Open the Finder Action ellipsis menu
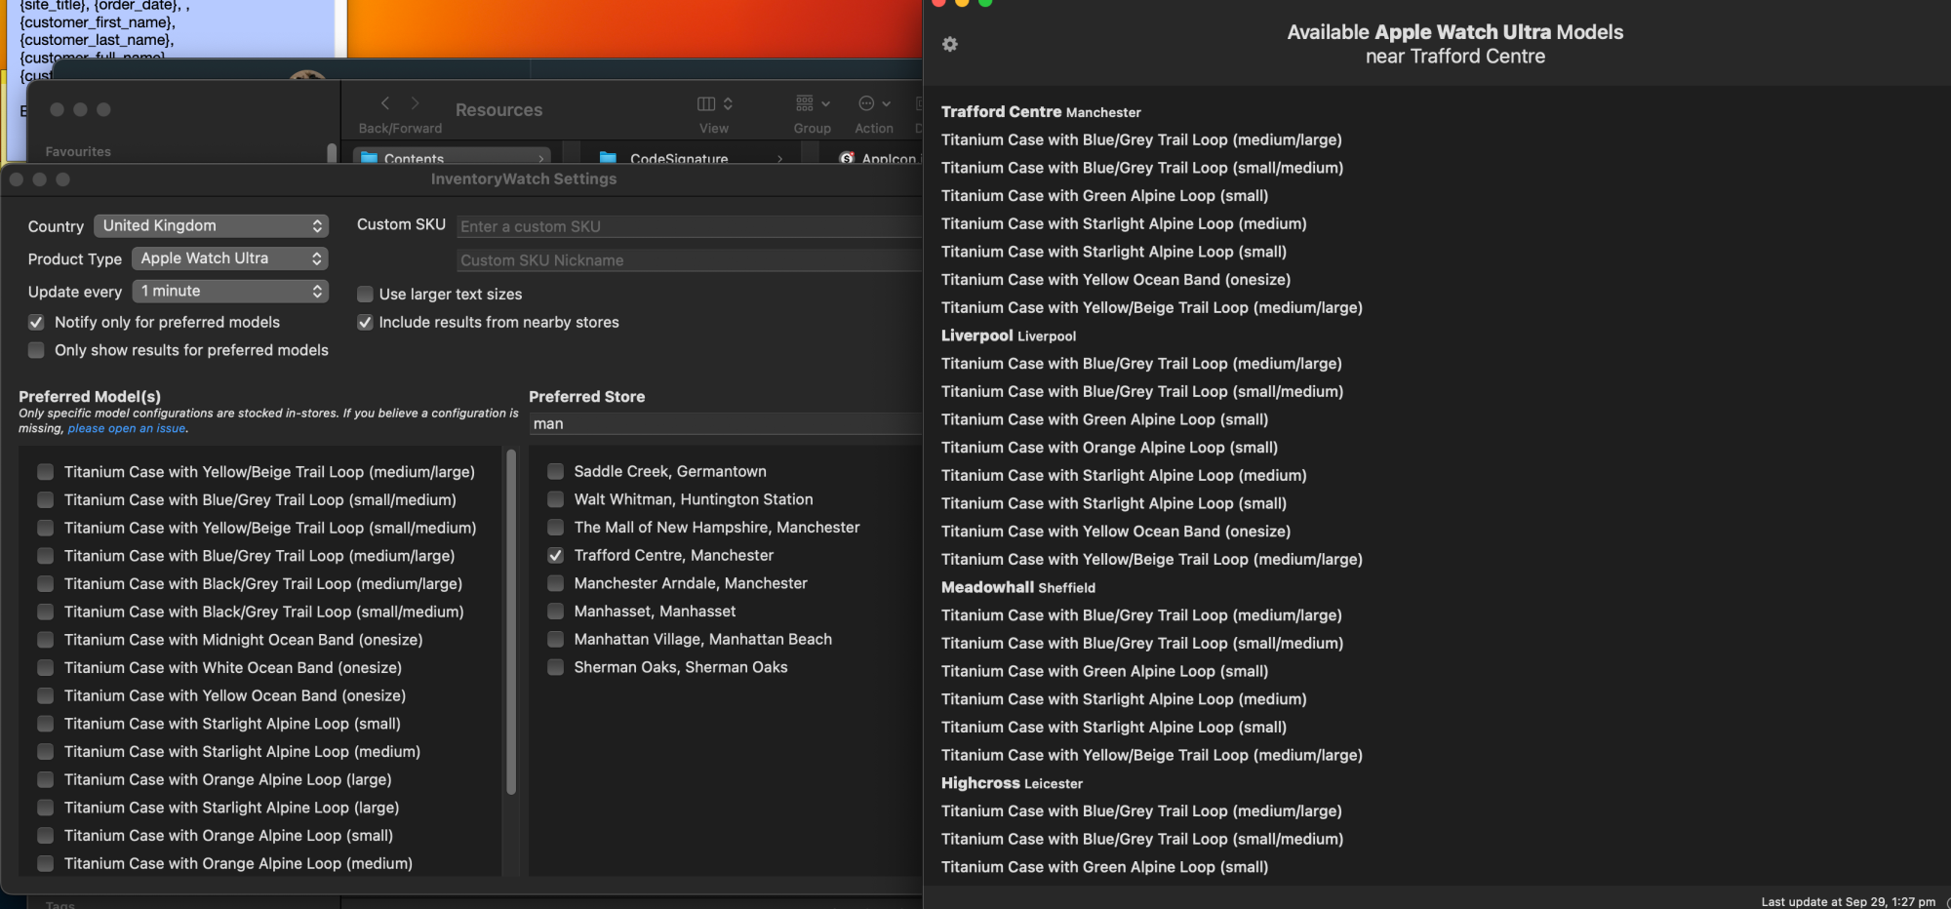The image size is (1951, 909). tap(874, 103)
